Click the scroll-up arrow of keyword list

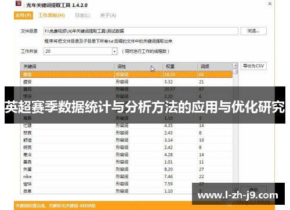(x=235, y=66)
